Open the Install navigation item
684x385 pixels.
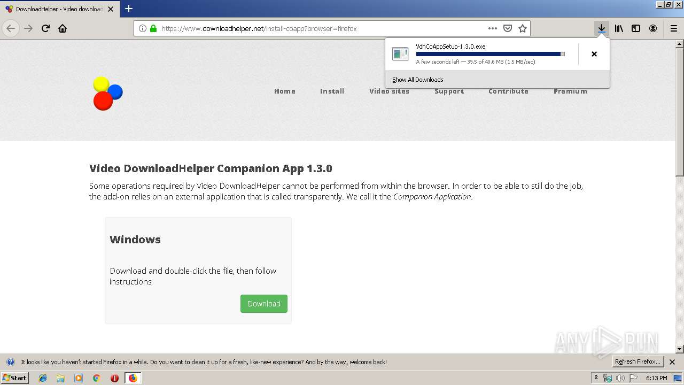tap(332, 91)
